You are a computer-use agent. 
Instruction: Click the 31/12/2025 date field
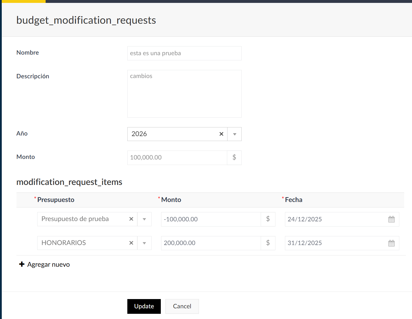[x=335, y=243]
